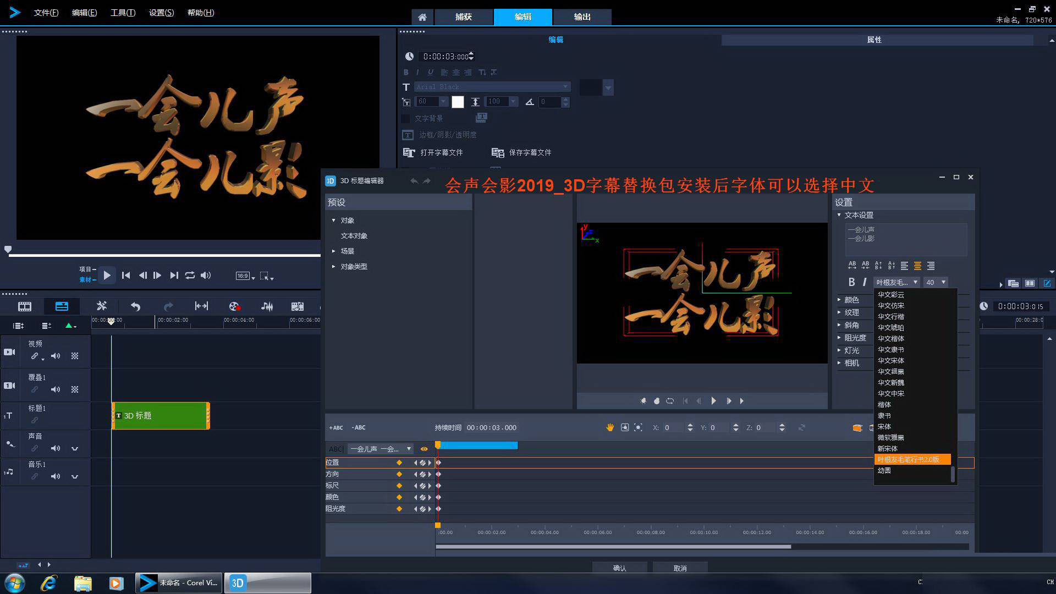The width and height of the screenshot is (1056, 594).
Task: Mute the 视频 track audio
Action: (56, 356)
